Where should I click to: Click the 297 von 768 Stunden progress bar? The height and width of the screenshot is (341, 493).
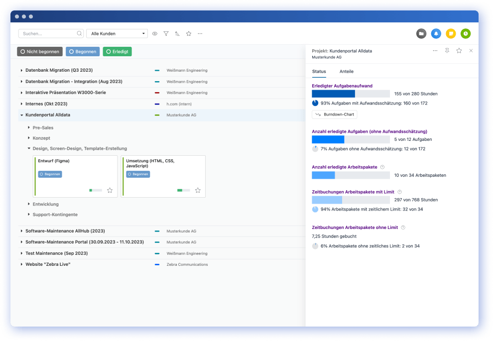coord(351,200)
